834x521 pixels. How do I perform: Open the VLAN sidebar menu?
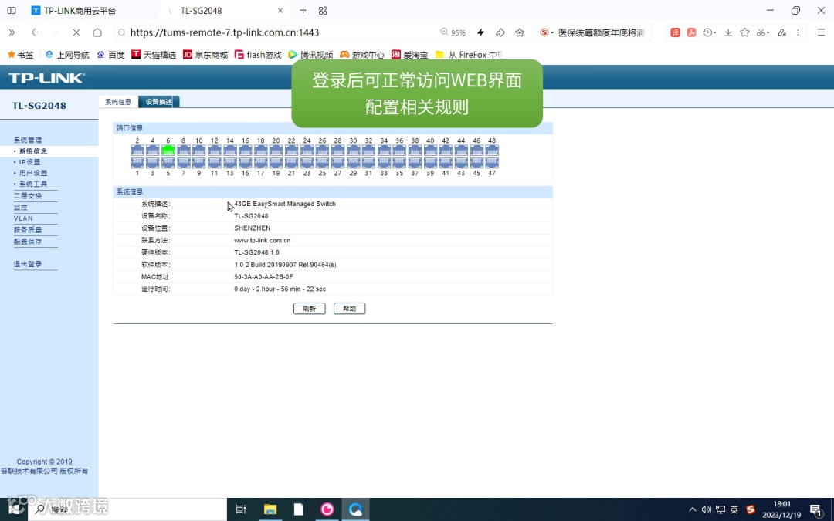(x=23, y=218)
